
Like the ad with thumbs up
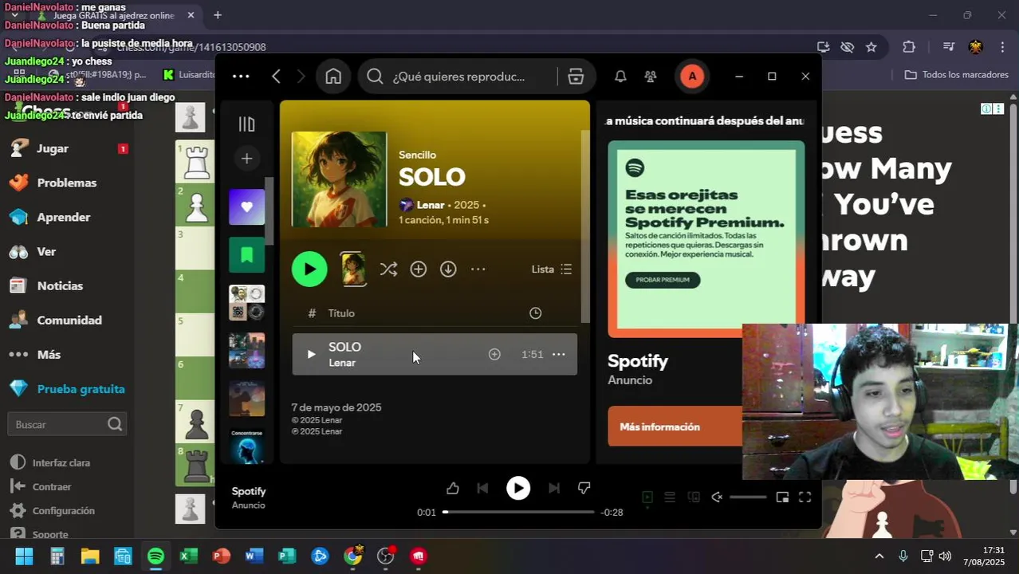(x=452, y=488)
